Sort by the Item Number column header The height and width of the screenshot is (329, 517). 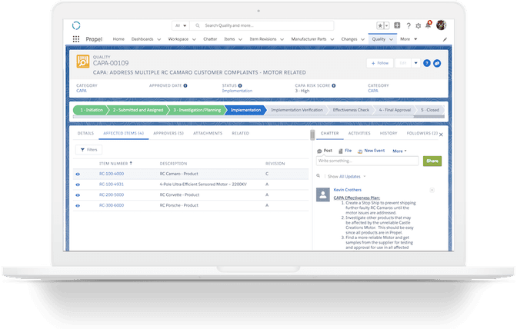pyautogui.click(x=115, y=164)
